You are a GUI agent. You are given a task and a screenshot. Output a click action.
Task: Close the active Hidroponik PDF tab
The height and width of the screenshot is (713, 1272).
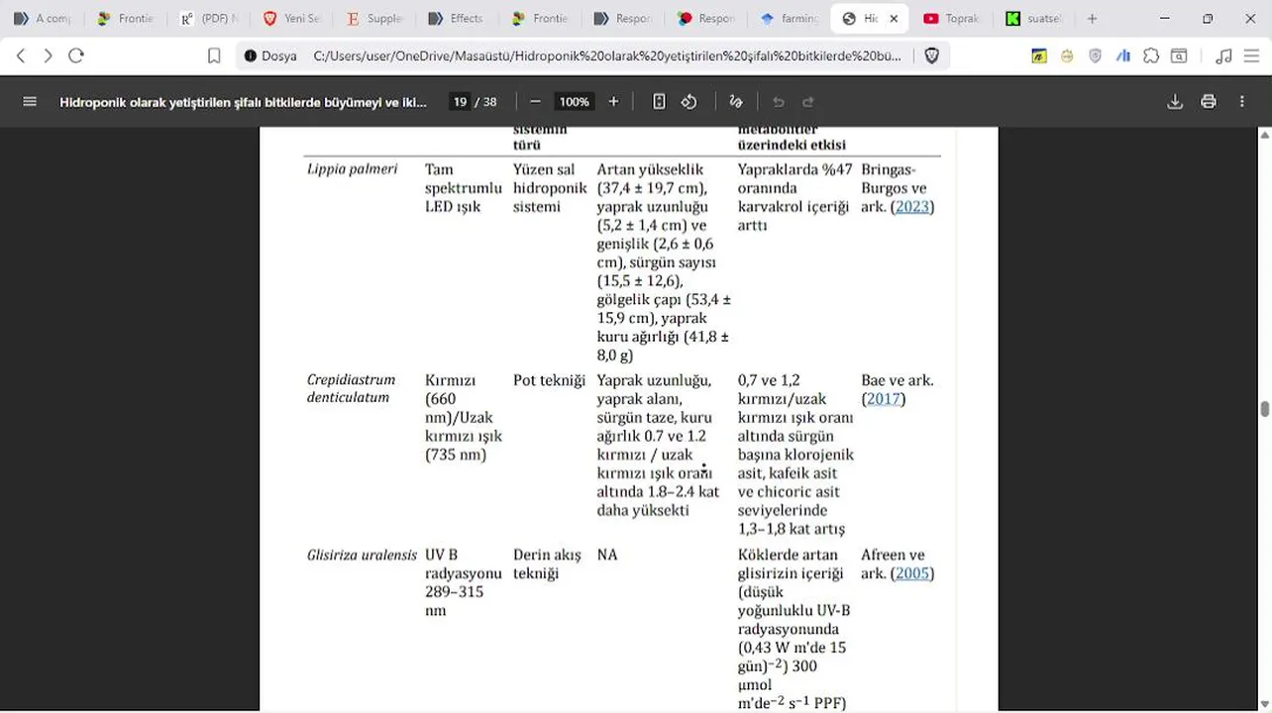point(894,18)
